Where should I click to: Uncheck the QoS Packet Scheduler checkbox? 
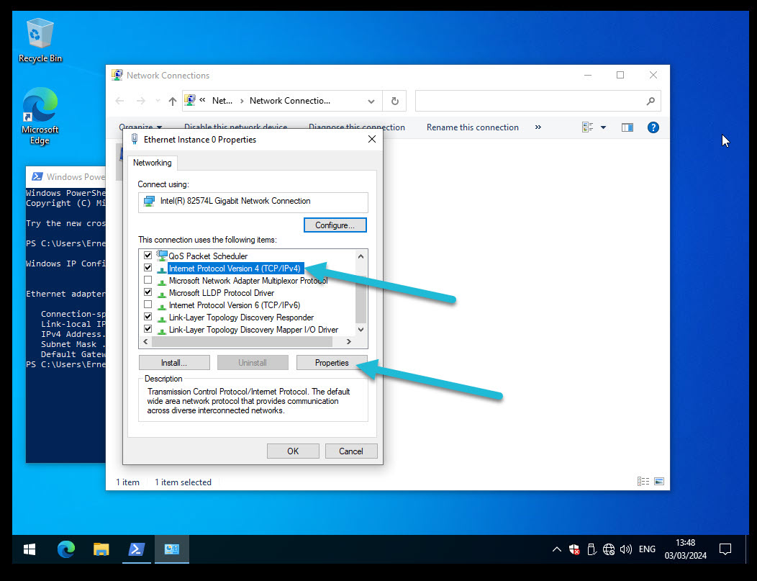(x=148, y=256)
